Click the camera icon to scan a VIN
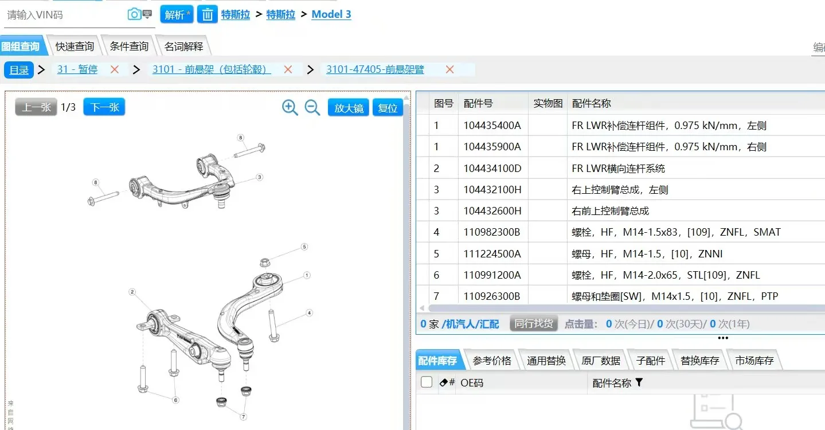 (x=134, y=14)
